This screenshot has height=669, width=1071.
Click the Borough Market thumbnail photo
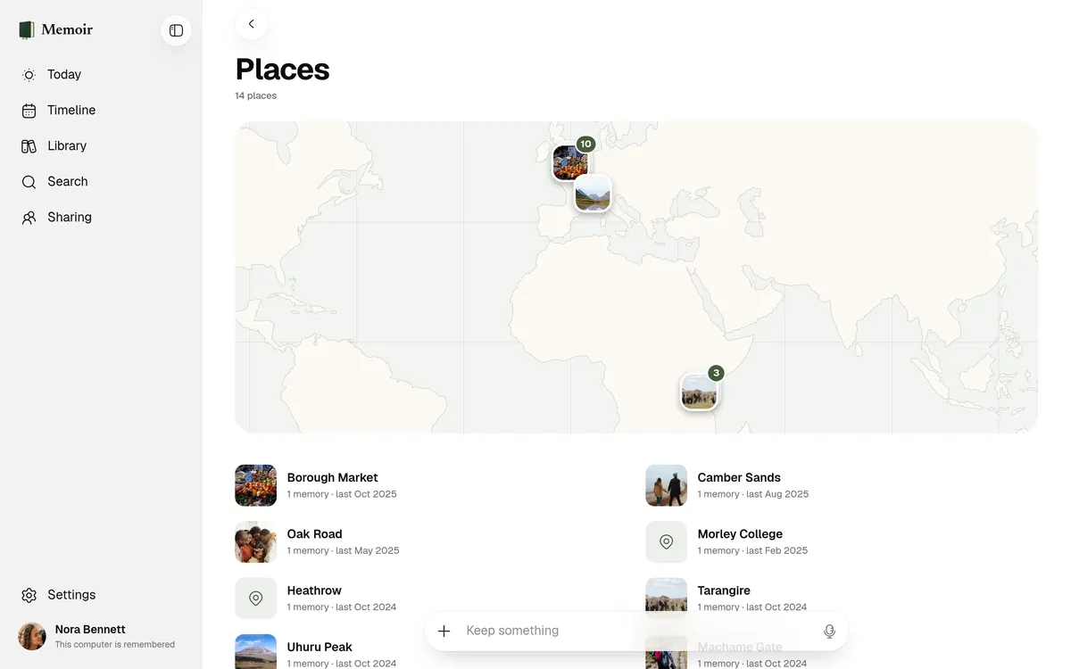(255, 485)
